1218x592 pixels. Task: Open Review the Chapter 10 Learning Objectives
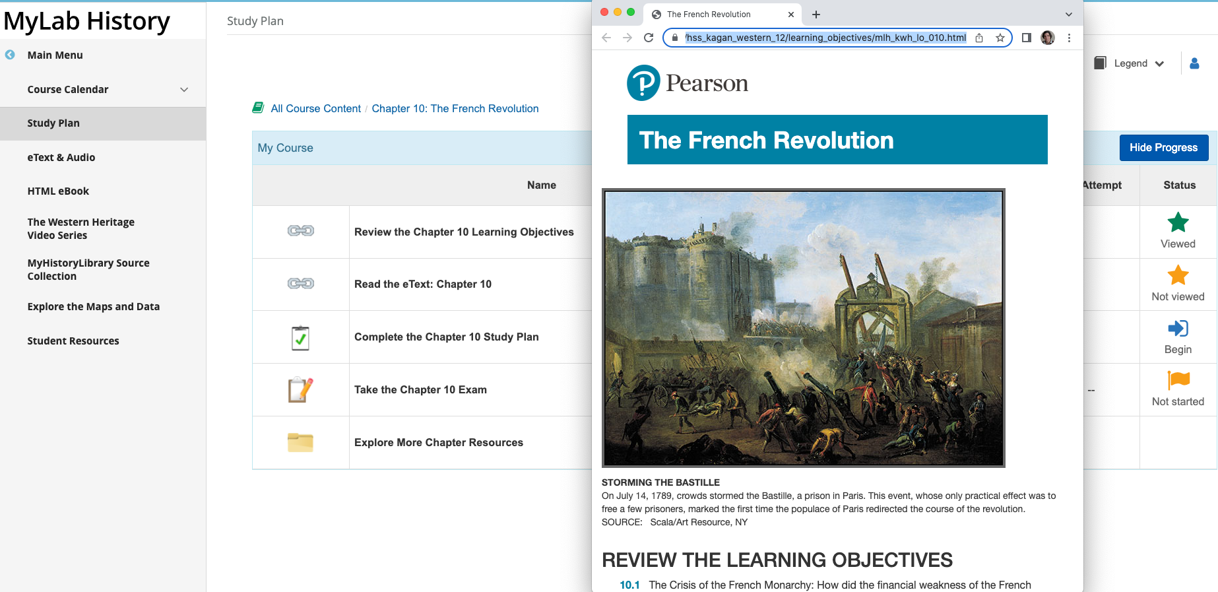464,232
